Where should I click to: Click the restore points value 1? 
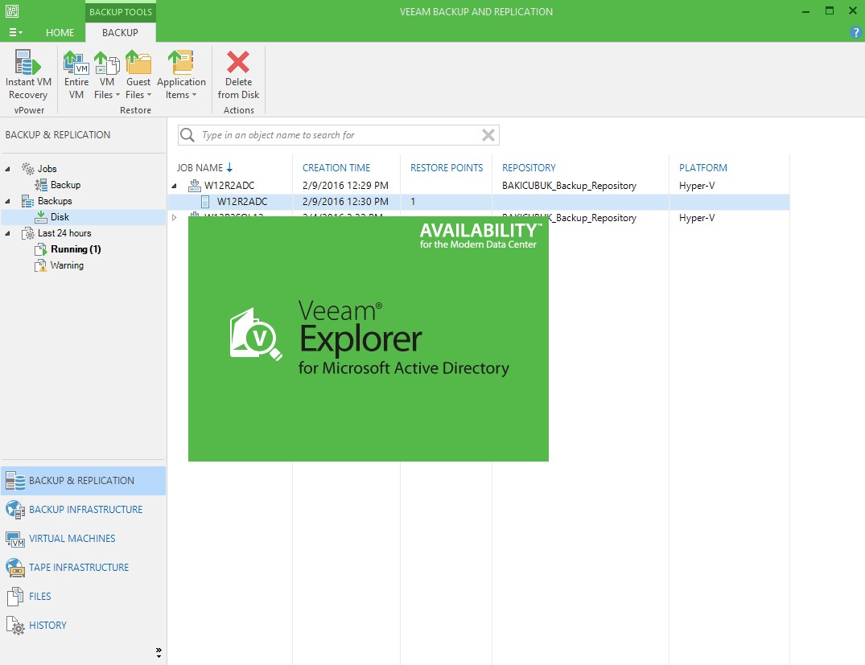tap(413, 201)
